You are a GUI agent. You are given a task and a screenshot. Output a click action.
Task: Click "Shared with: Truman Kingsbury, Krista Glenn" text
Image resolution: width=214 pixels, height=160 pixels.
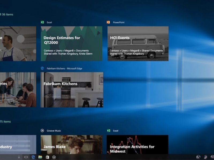[x=68, y=54]
